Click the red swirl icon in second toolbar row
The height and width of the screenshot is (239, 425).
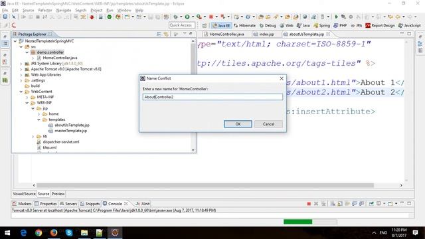tap(13, 25)
